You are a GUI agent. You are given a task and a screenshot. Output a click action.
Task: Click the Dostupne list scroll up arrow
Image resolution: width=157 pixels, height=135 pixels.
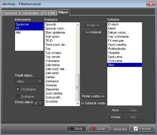[x=78, y=25]
